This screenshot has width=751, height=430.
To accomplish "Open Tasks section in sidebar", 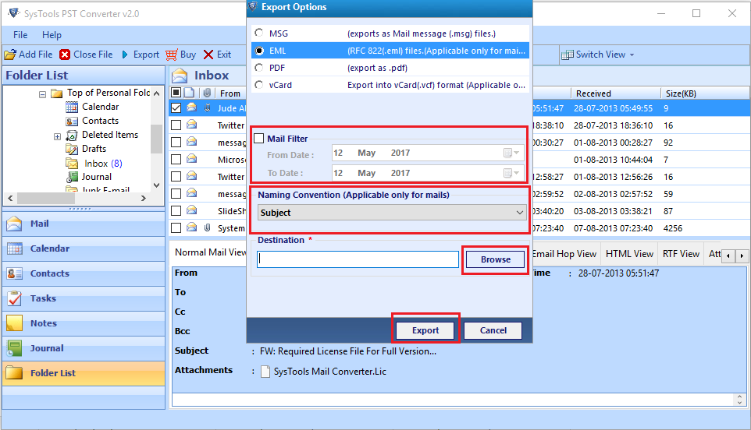I will (x=84, y=298).
